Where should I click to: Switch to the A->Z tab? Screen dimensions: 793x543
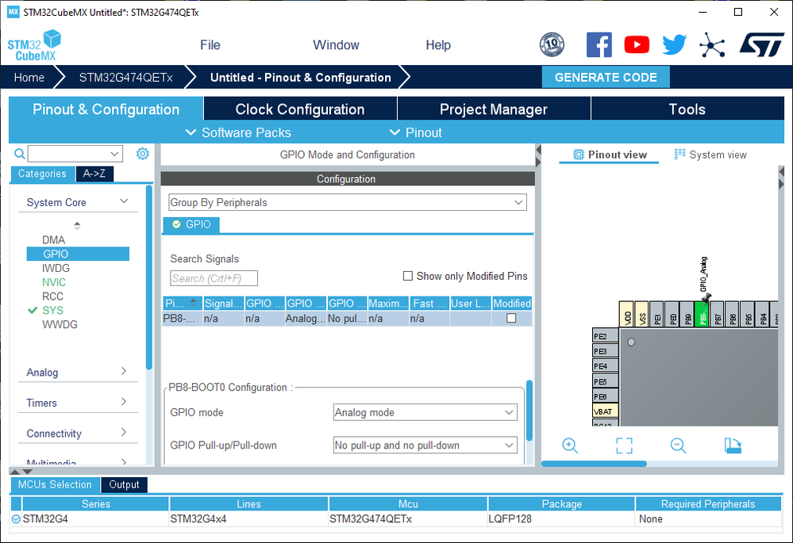coord(94,174)
